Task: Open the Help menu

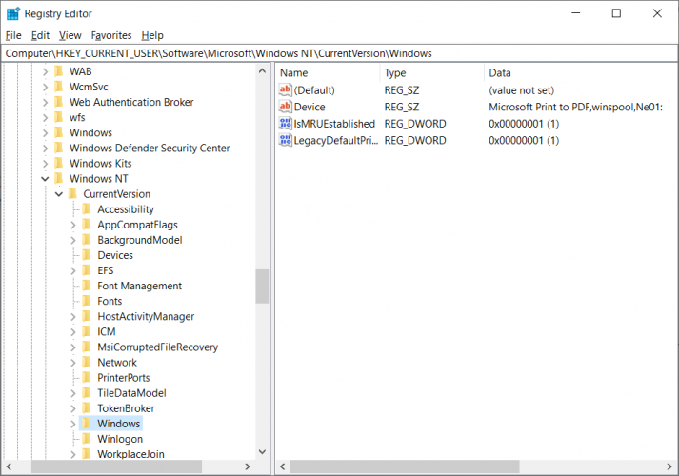Action: click(152, 35)
